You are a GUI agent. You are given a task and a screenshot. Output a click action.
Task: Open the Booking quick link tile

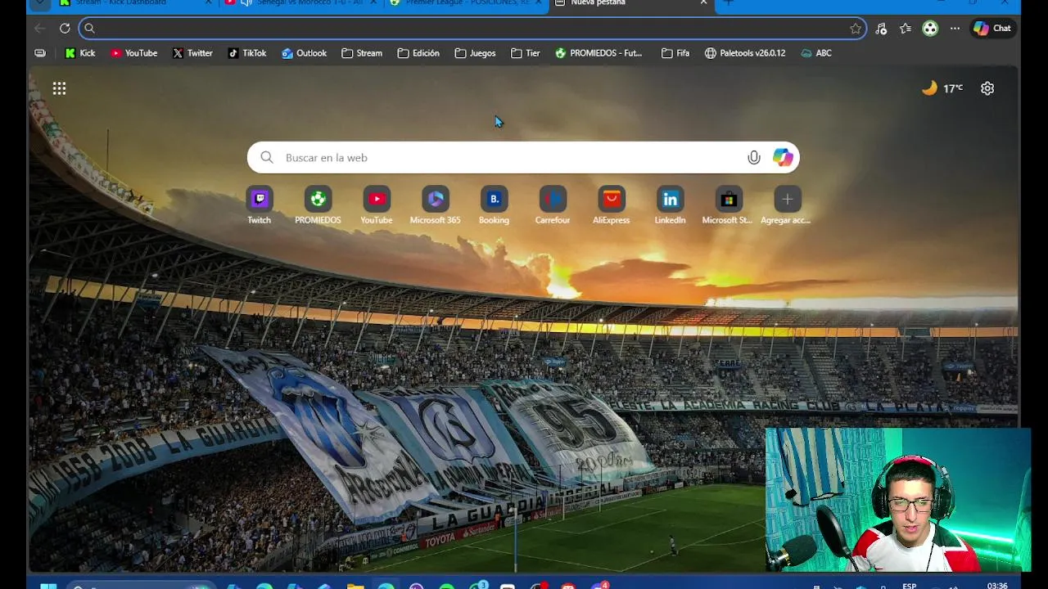pyautogui.click(x=494, y=205)
